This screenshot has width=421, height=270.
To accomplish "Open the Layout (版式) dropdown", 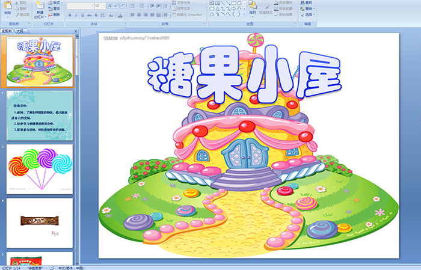I will point(55,2).
